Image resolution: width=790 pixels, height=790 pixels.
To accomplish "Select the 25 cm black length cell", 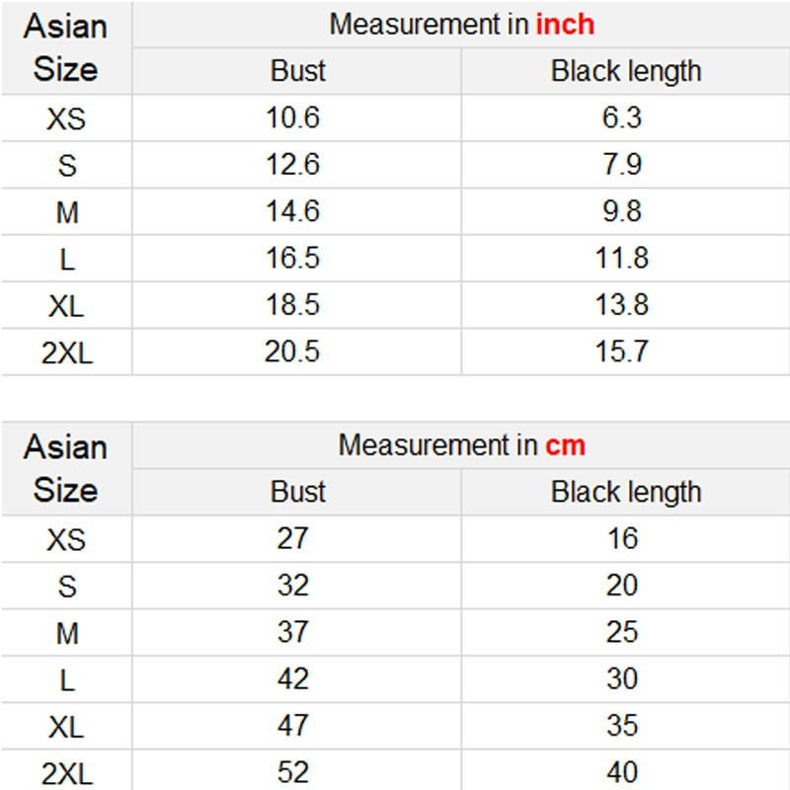I will [x=622, y=632].
